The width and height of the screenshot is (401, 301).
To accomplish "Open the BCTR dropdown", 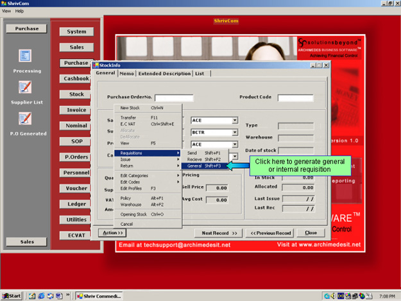I will 235,132.
